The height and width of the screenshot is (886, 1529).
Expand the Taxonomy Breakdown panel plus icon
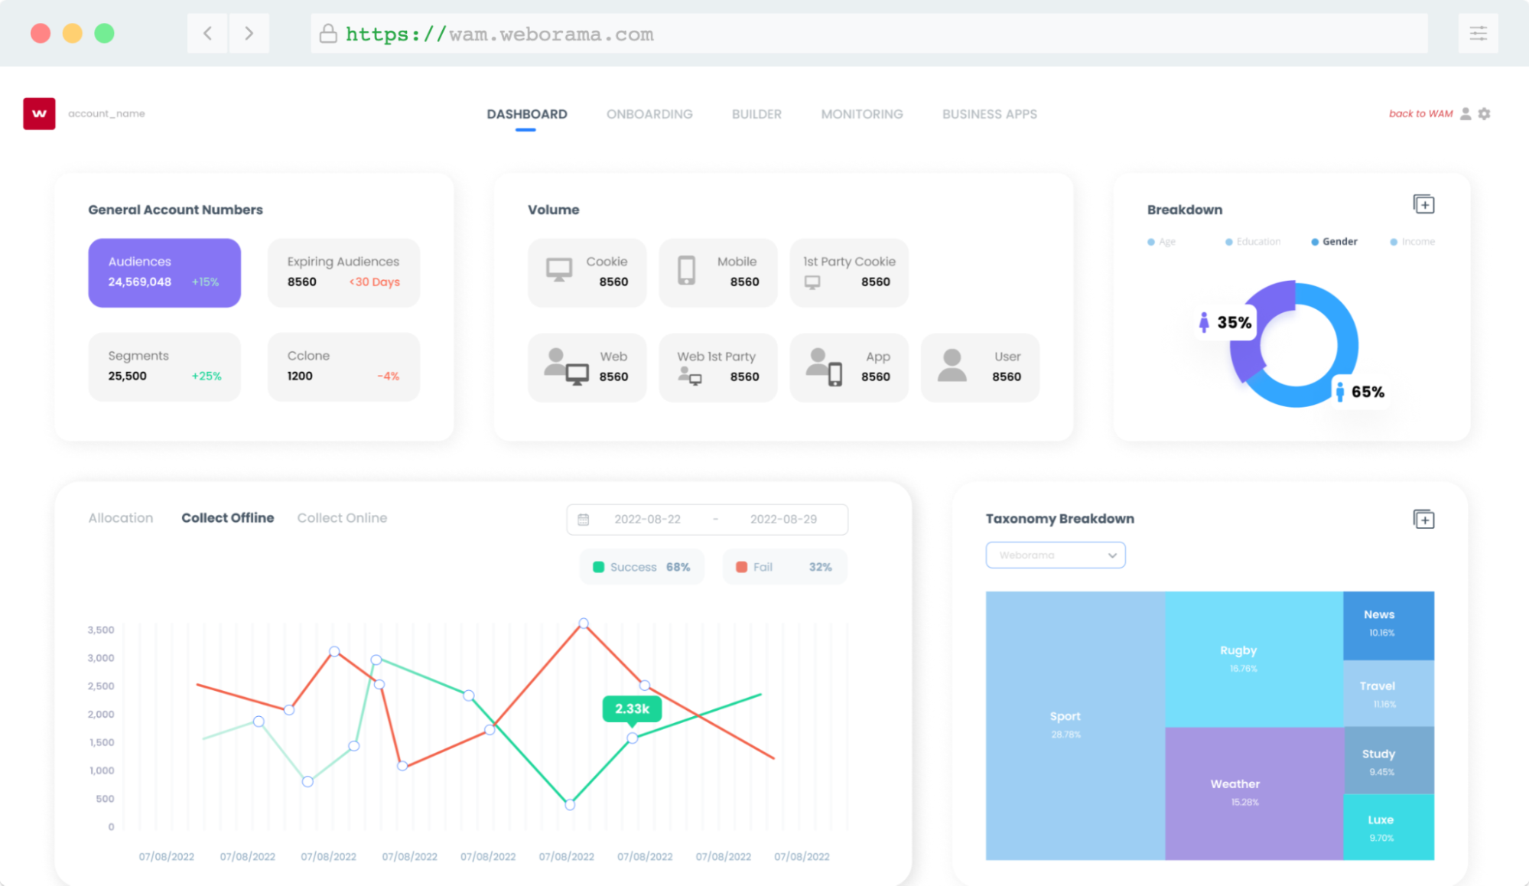pos(1423,519)
